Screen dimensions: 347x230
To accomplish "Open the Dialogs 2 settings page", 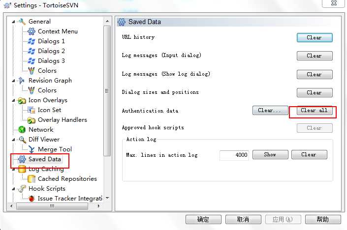I will [51, 51].
